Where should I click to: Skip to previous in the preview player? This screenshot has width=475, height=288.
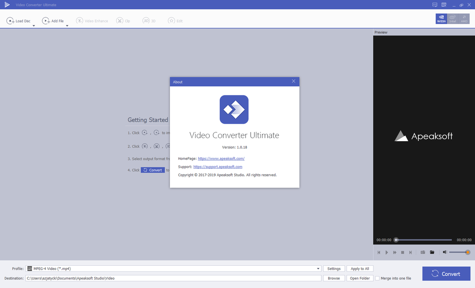(x=379, y=252)
